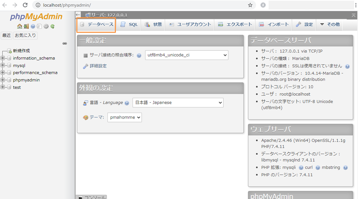Expand test database tree node
The height and width of the screenshot is (199, 358).
tap(2, 87)
